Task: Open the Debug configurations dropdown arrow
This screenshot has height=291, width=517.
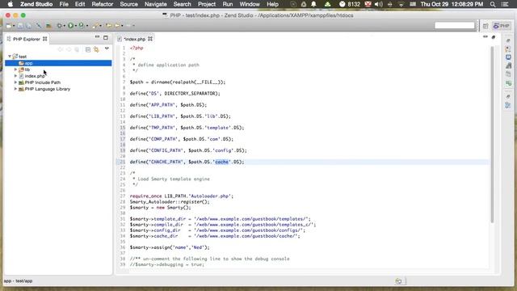Action: [64, 26]
